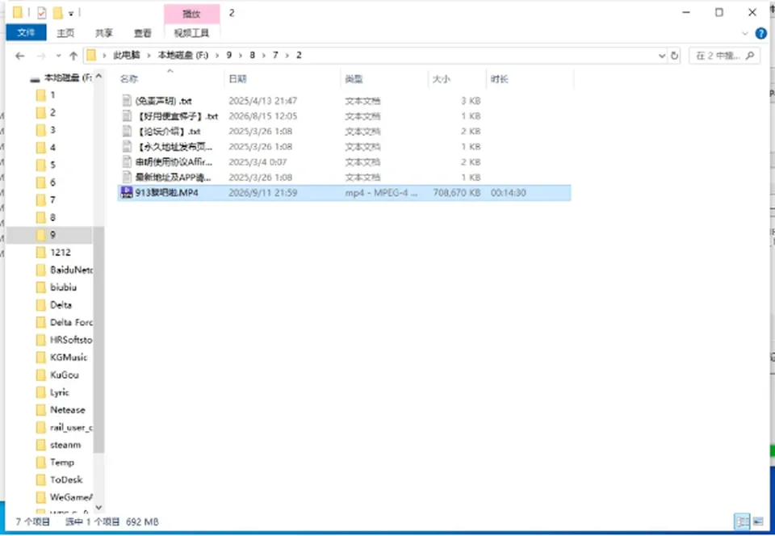Image resolution: width=775 pixels, height=536 pixels.
Task: Click the back navigation arrow
Action: coord(19,56)
